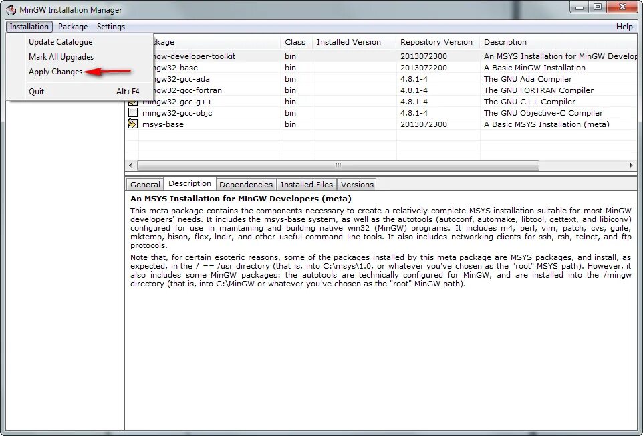Viewport: 643px width, 436px height.
Task: Switch to the General tab
Action: 145,185
